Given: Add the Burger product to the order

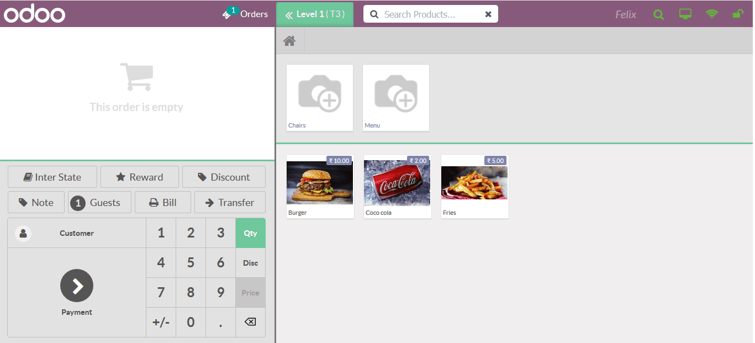Looking at the screenshot, I should point(319,187).
